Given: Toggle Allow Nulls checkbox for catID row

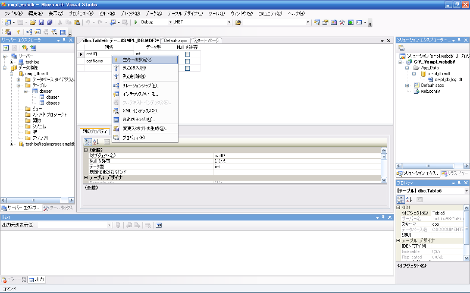Looking at the screenshot, I should pos(188,54).
